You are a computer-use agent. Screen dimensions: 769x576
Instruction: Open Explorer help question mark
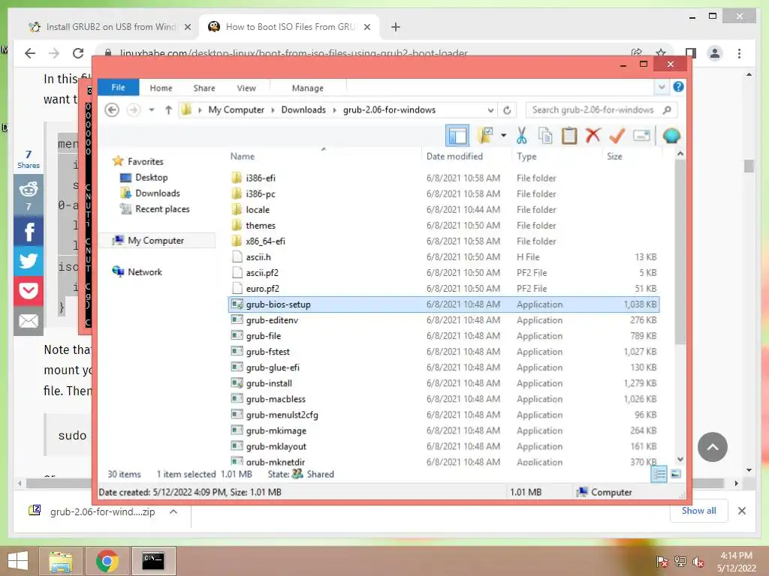point(678,87)
